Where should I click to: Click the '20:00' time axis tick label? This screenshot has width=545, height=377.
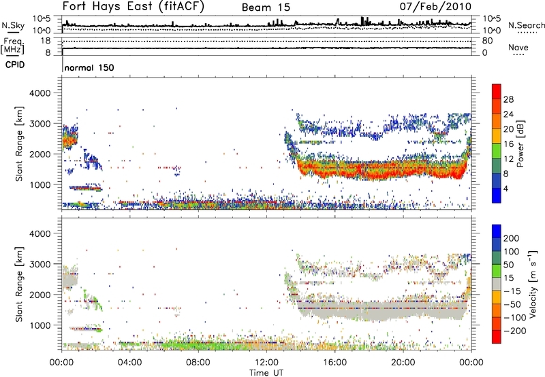403,363
